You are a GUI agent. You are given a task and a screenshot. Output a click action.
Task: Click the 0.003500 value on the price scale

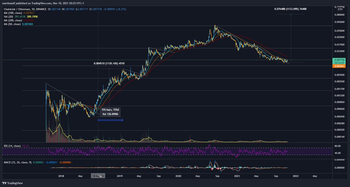tap(340, 75)
